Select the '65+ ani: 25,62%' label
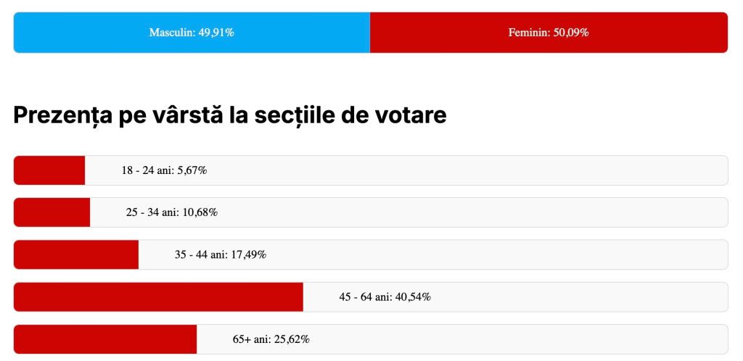743x361 pixels. [271, 339]
